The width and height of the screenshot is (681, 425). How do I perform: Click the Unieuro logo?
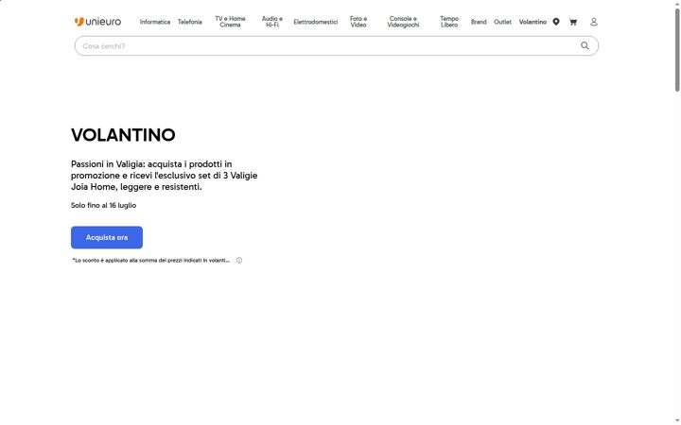pos(97,22)
